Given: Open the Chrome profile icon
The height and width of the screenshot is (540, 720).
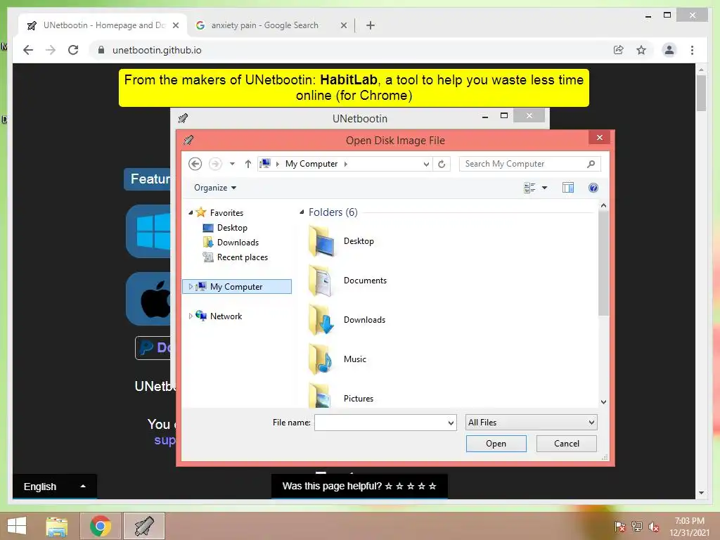Looking at the screenshot, I should [669, 50].
